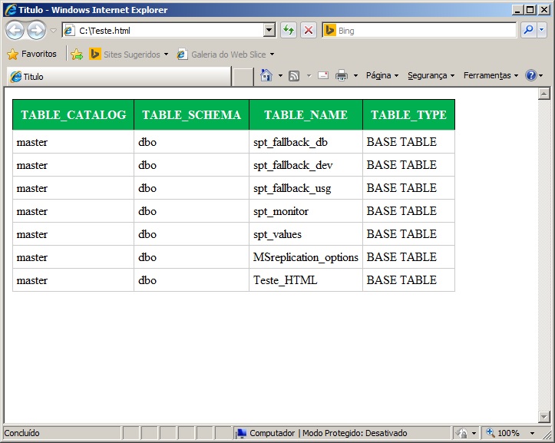Open search provider options dropdown arrow
The width and height of the screenshot is (555, 443).
[541, 31]
